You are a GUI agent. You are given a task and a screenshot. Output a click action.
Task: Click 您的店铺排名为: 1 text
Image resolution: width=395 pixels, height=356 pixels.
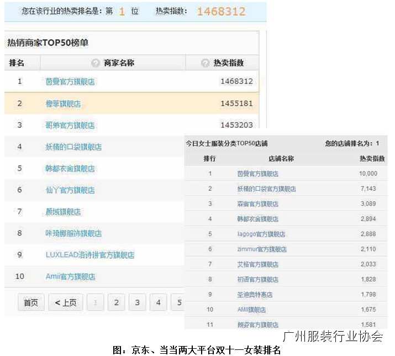pos(352,144)
